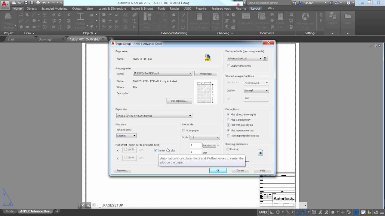Click the landscape orientation page icon
The height and width of the screenshot is (216, 385).
click(x=260, y=153)
